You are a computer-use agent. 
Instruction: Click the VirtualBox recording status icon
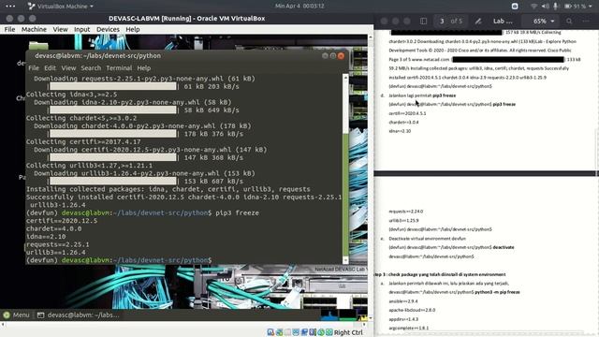coord(329,332)
